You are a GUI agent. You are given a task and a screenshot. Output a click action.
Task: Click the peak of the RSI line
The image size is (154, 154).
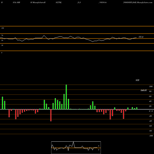point(44,35)
